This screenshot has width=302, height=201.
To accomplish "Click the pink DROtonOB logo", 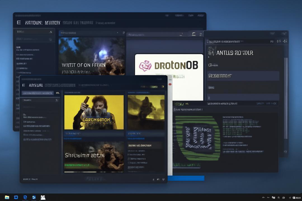I will click(x=145, y=66).
